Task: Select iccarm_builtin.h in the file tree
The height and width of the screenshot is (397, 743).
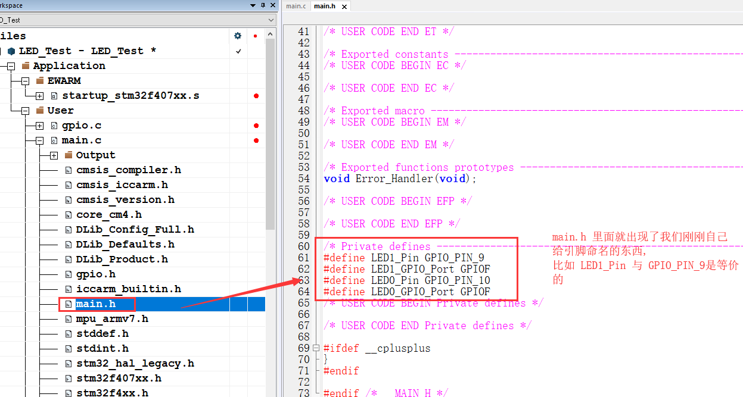Action: (129, 289)
